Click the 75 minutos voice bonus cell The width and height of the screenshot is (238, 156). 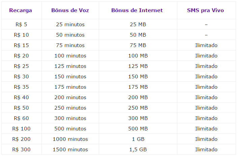[70, 45]
